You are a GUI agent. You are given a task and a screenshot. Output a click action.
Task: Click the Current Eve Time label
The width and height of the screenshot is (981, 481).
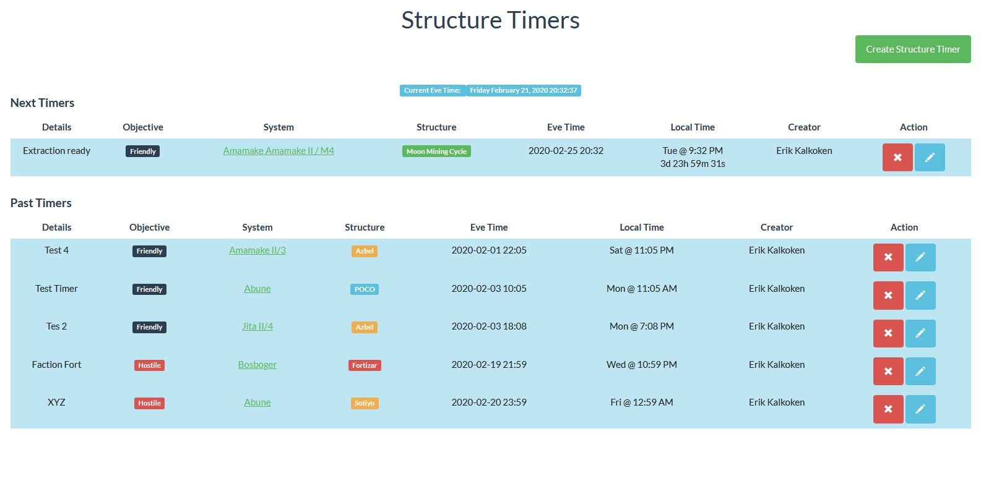pyautogui.click(x=432, y=90)
